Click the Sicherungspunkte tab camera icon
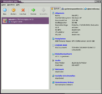102x94 pixels. (63, 9)
